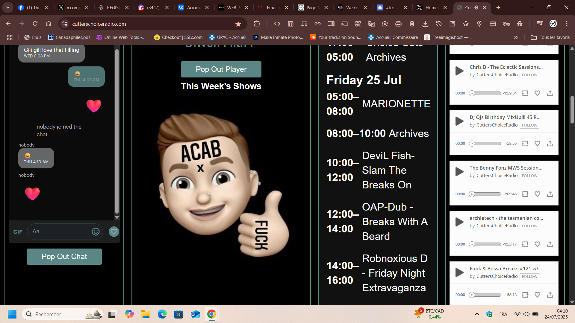Play DJ OJs Birthday MixUp track
This screenshot has width=575, height=323.
coord(459,121)
